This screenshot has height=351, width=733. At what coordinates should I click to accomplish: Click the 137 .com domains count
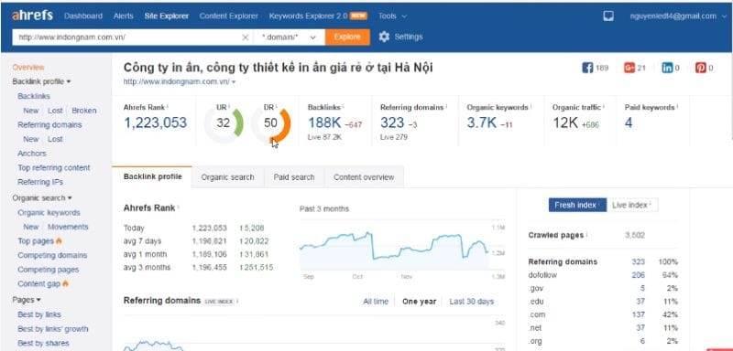[638, 314]
